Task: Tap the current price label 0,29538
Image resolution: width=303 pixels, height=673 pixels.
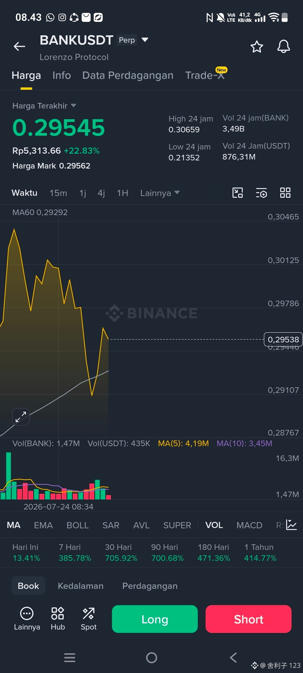Action: (x=283, y=340)
